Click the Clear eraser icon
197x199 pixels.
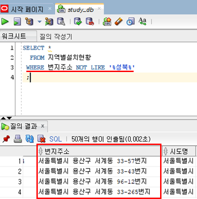pos(119,22)
